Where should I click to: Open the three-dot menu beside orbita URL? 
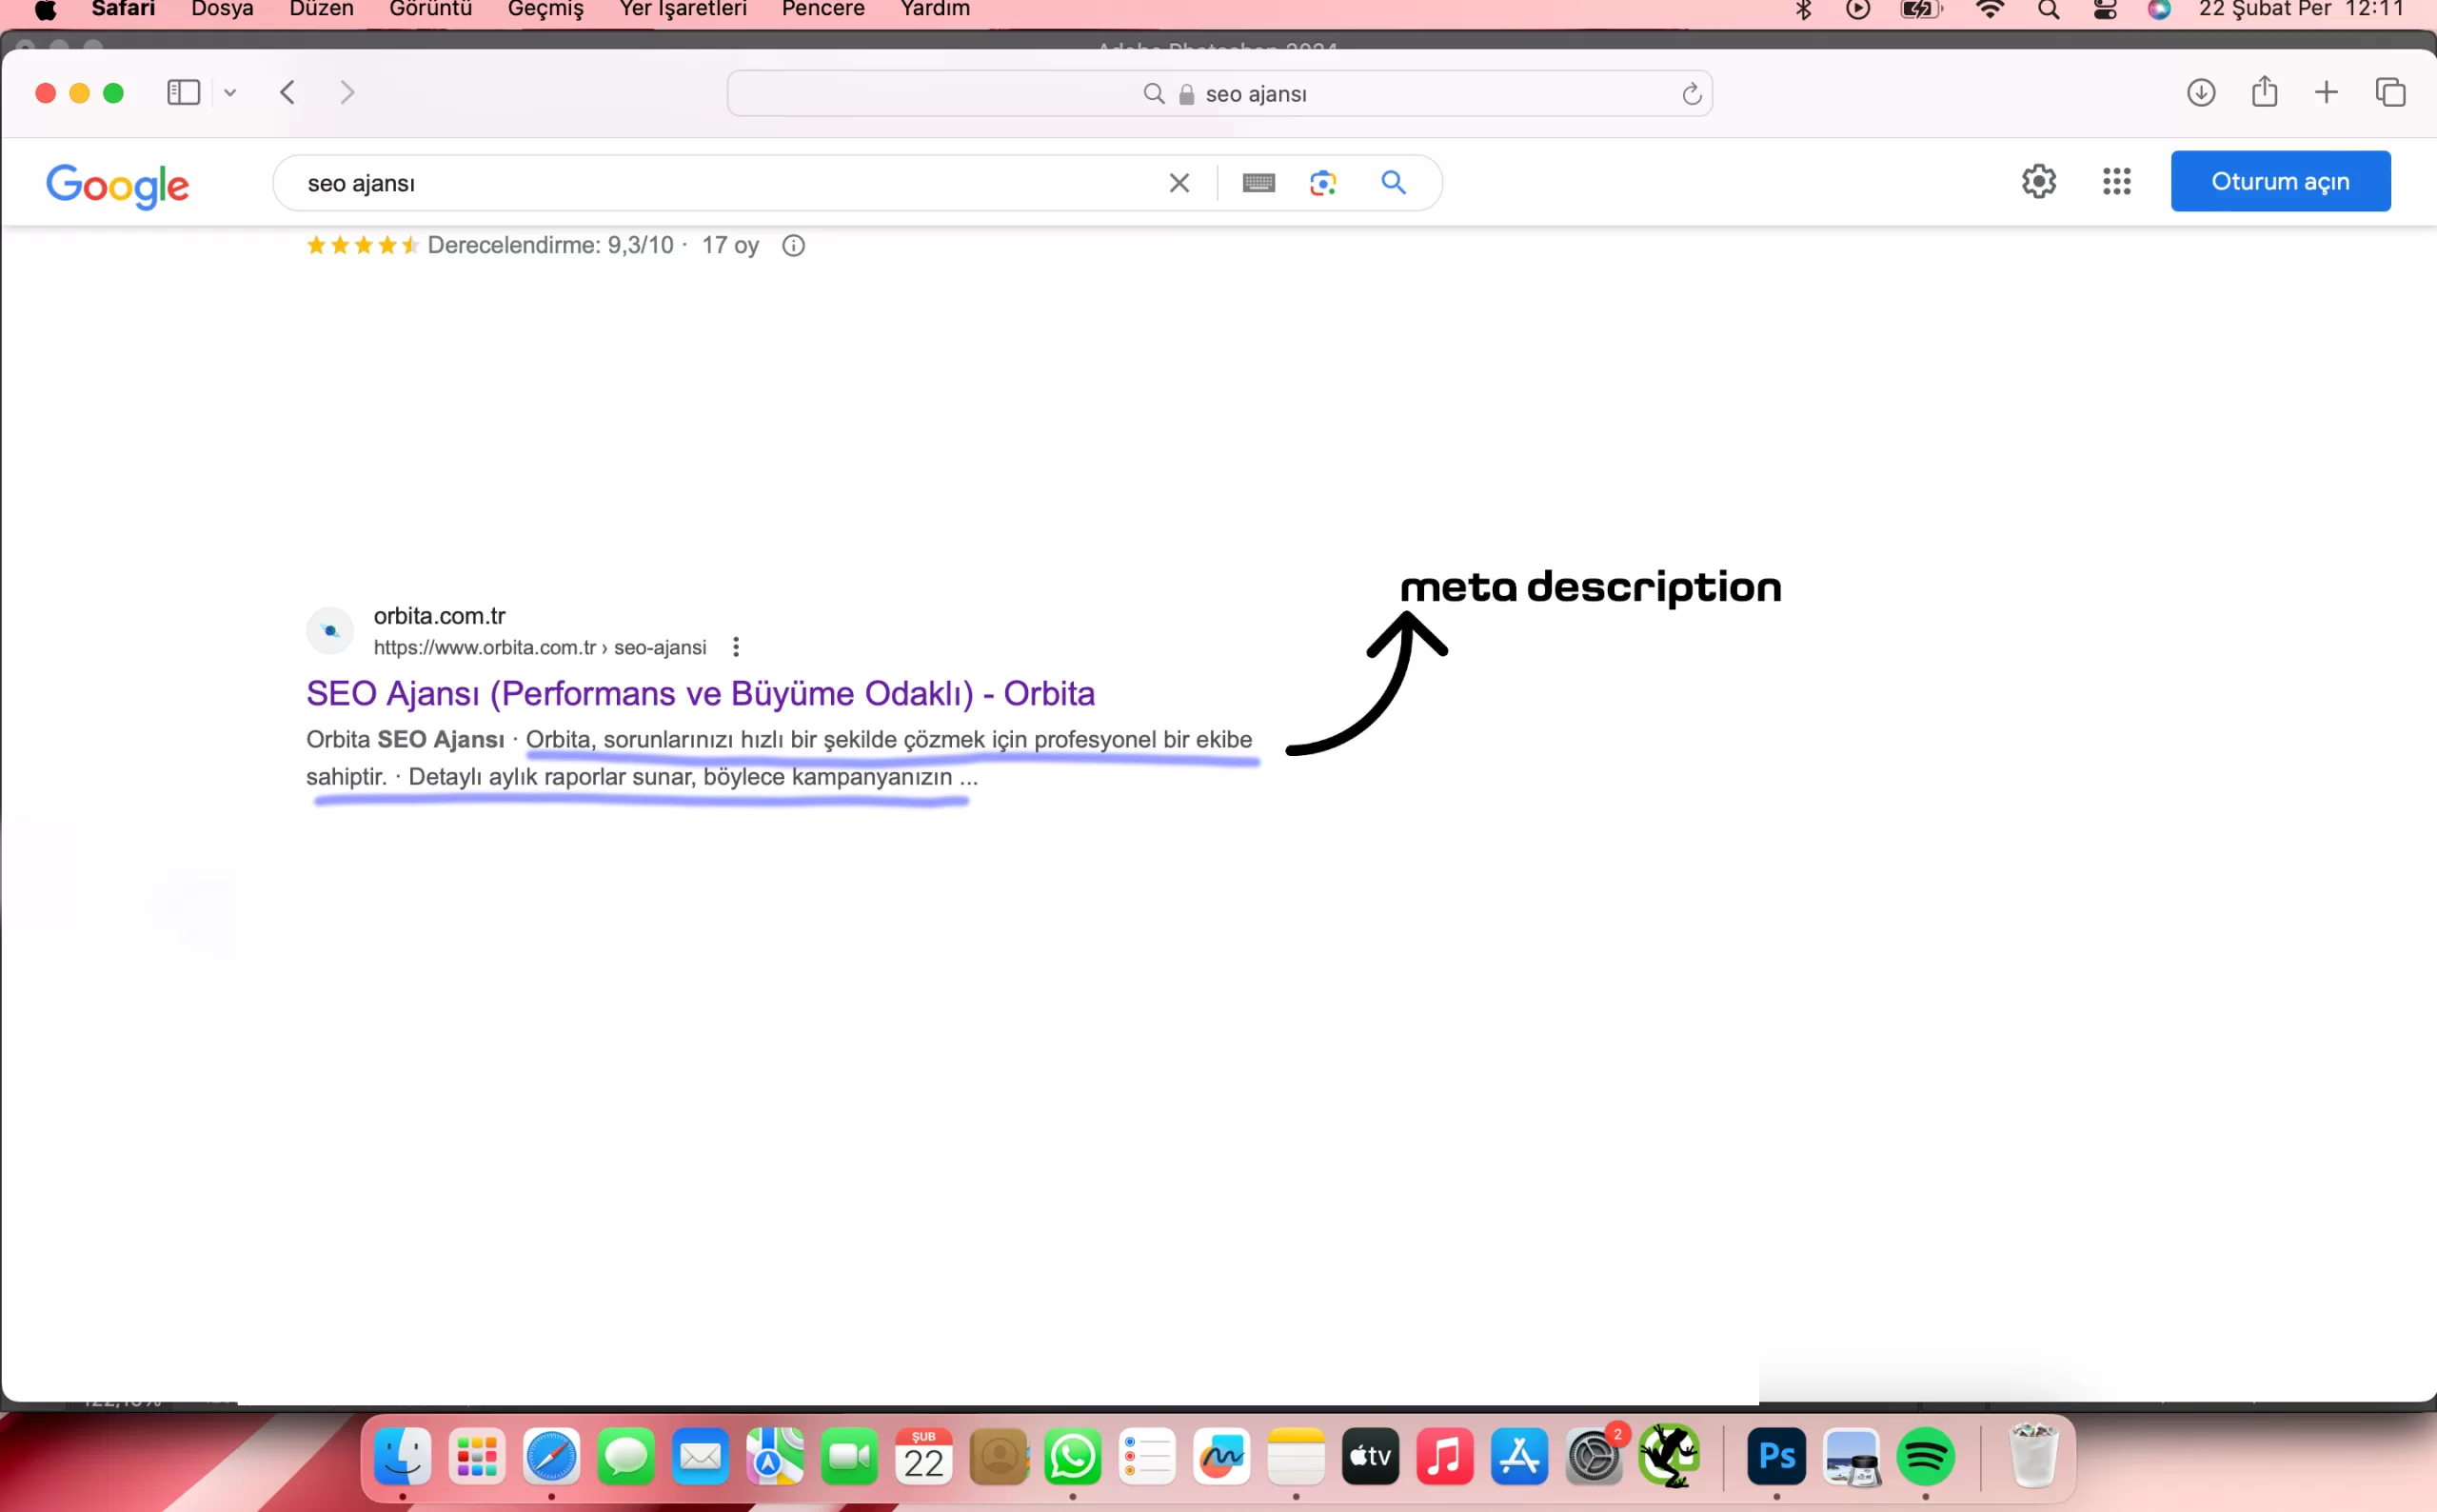point(736,647)
